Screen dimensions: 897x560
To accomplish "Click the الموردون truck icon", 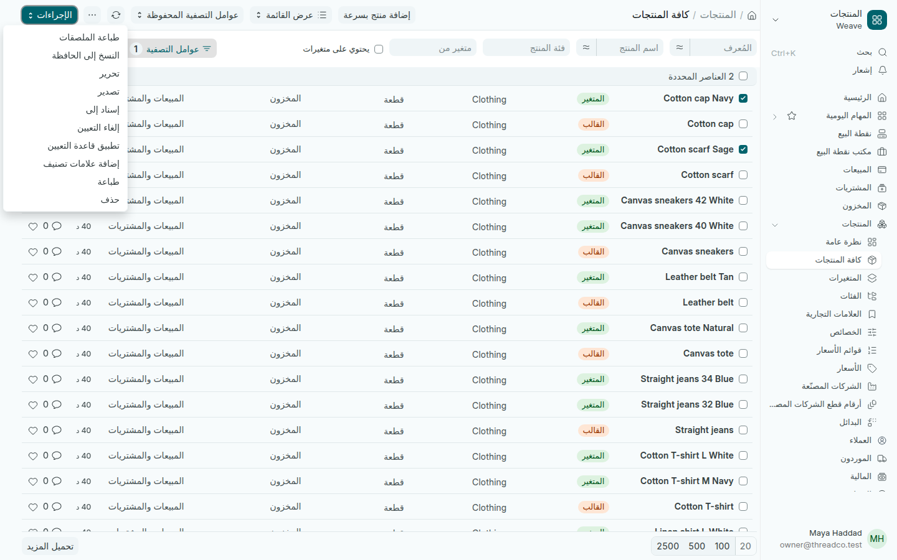I will pyautogui.click(x=882, y=459).
